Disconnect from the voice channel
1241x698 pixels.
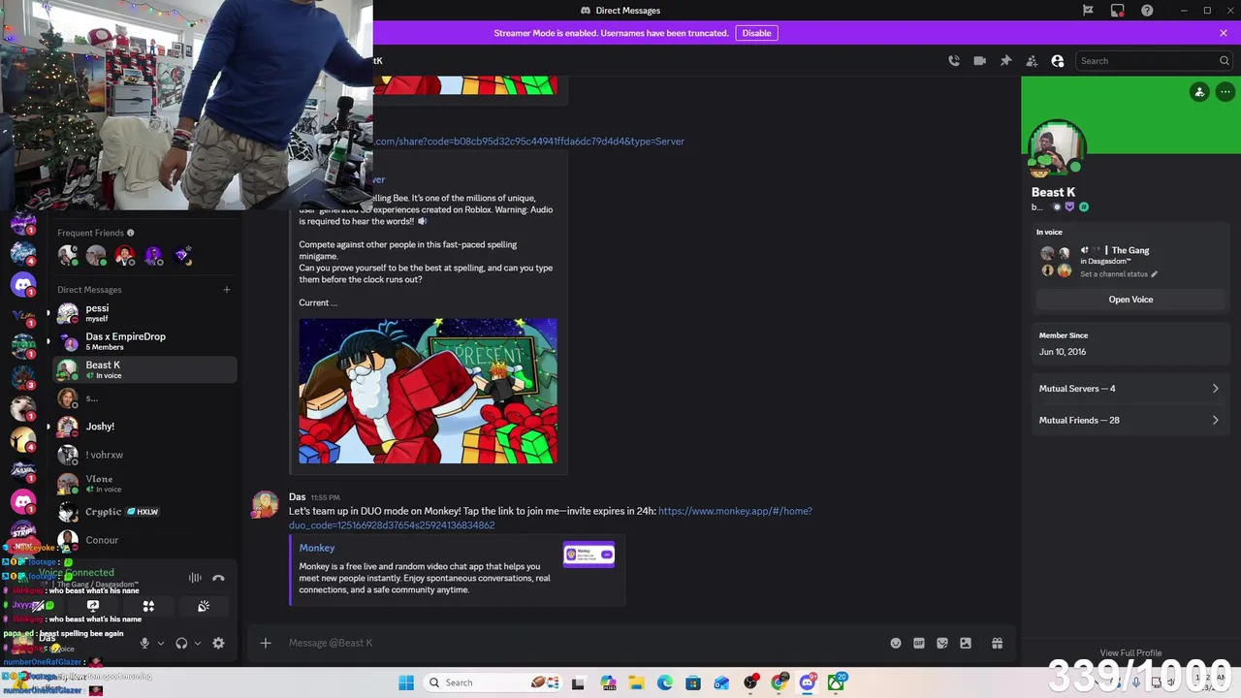218,578
